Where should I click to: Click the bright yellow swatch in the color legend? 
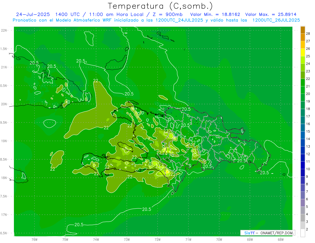pyautogui.click(x=303, y=52)
